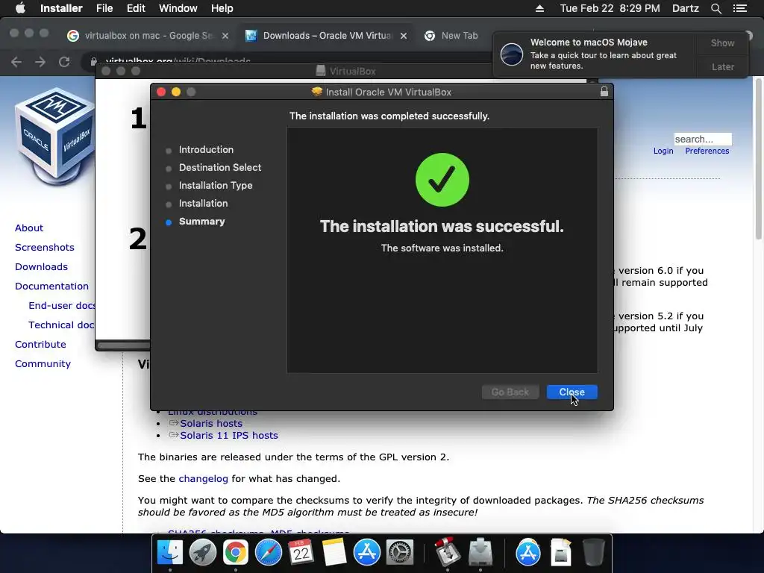Open the Downloads sidebar link
Screen dimensions: 764x573
click(42, 267)
